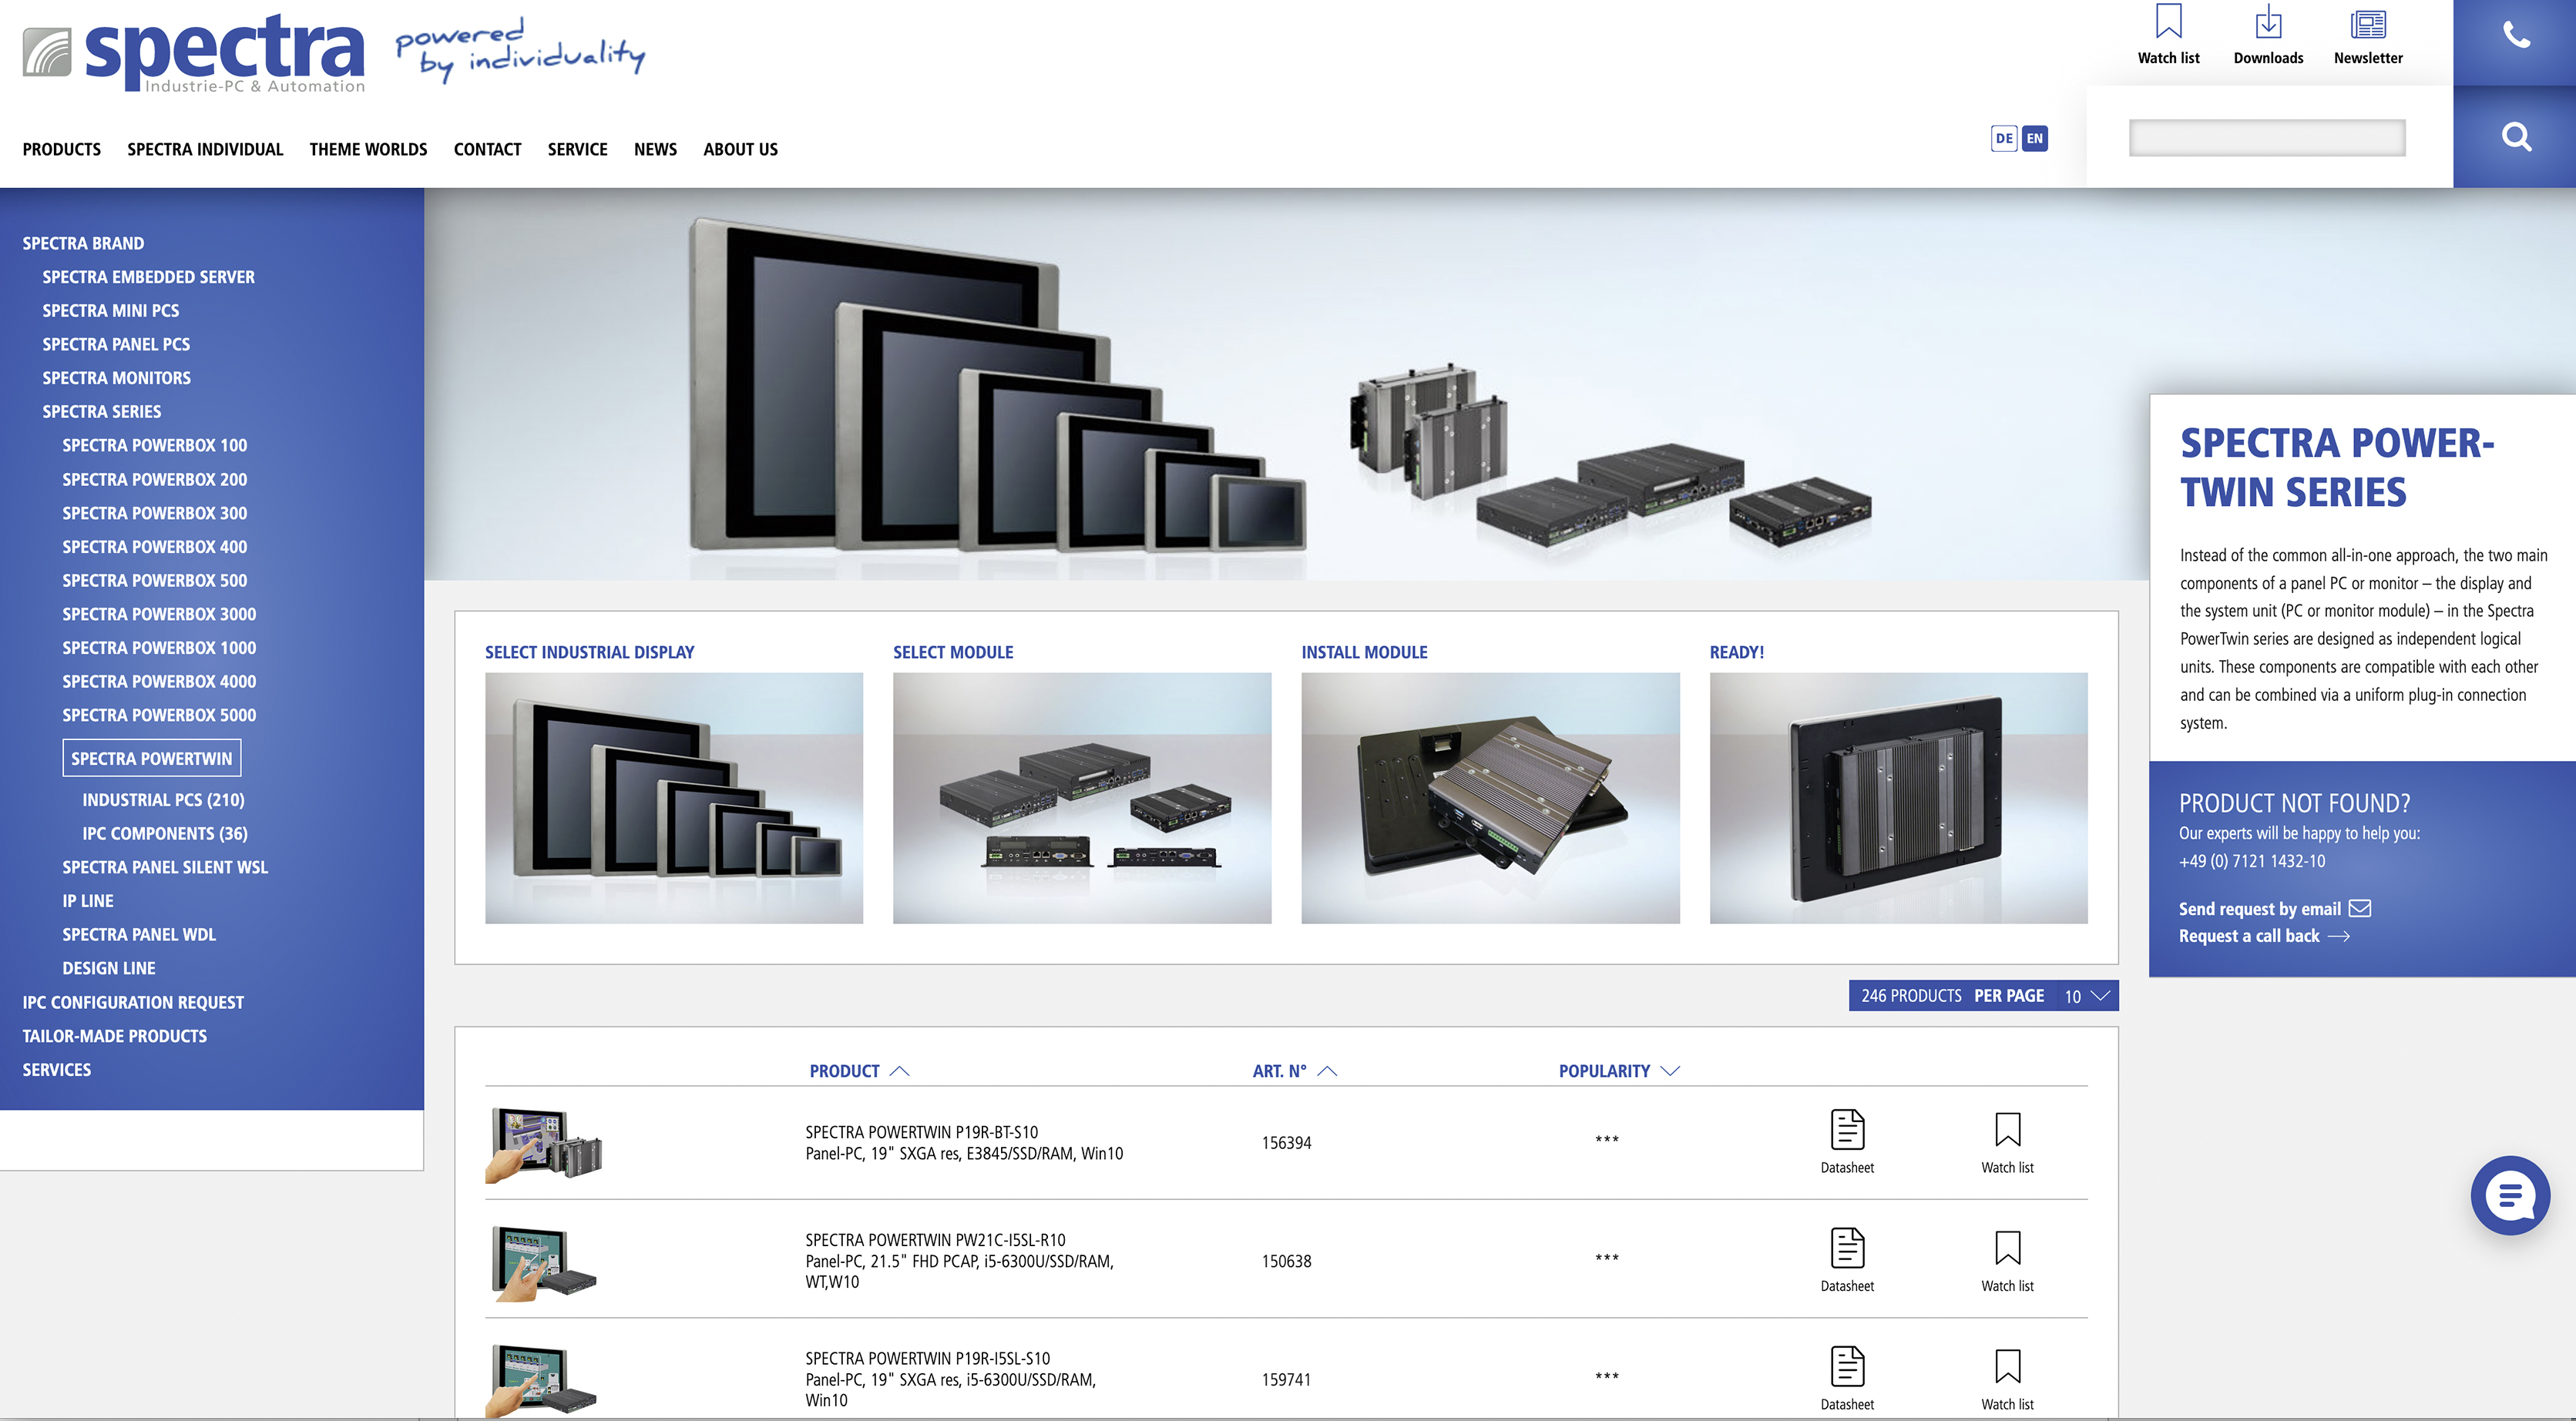Open SPECTRA PANEL PCS in sidebar
The width and height of the screenshot is (2576, 1421).
point(116,345)
